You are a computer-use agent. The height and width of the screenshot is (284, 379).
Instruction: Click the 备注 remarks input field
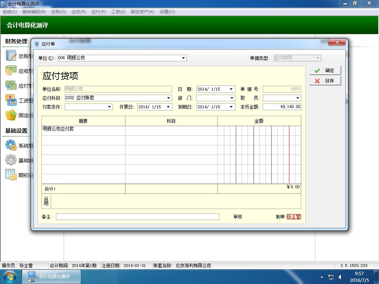pos(138,217)
